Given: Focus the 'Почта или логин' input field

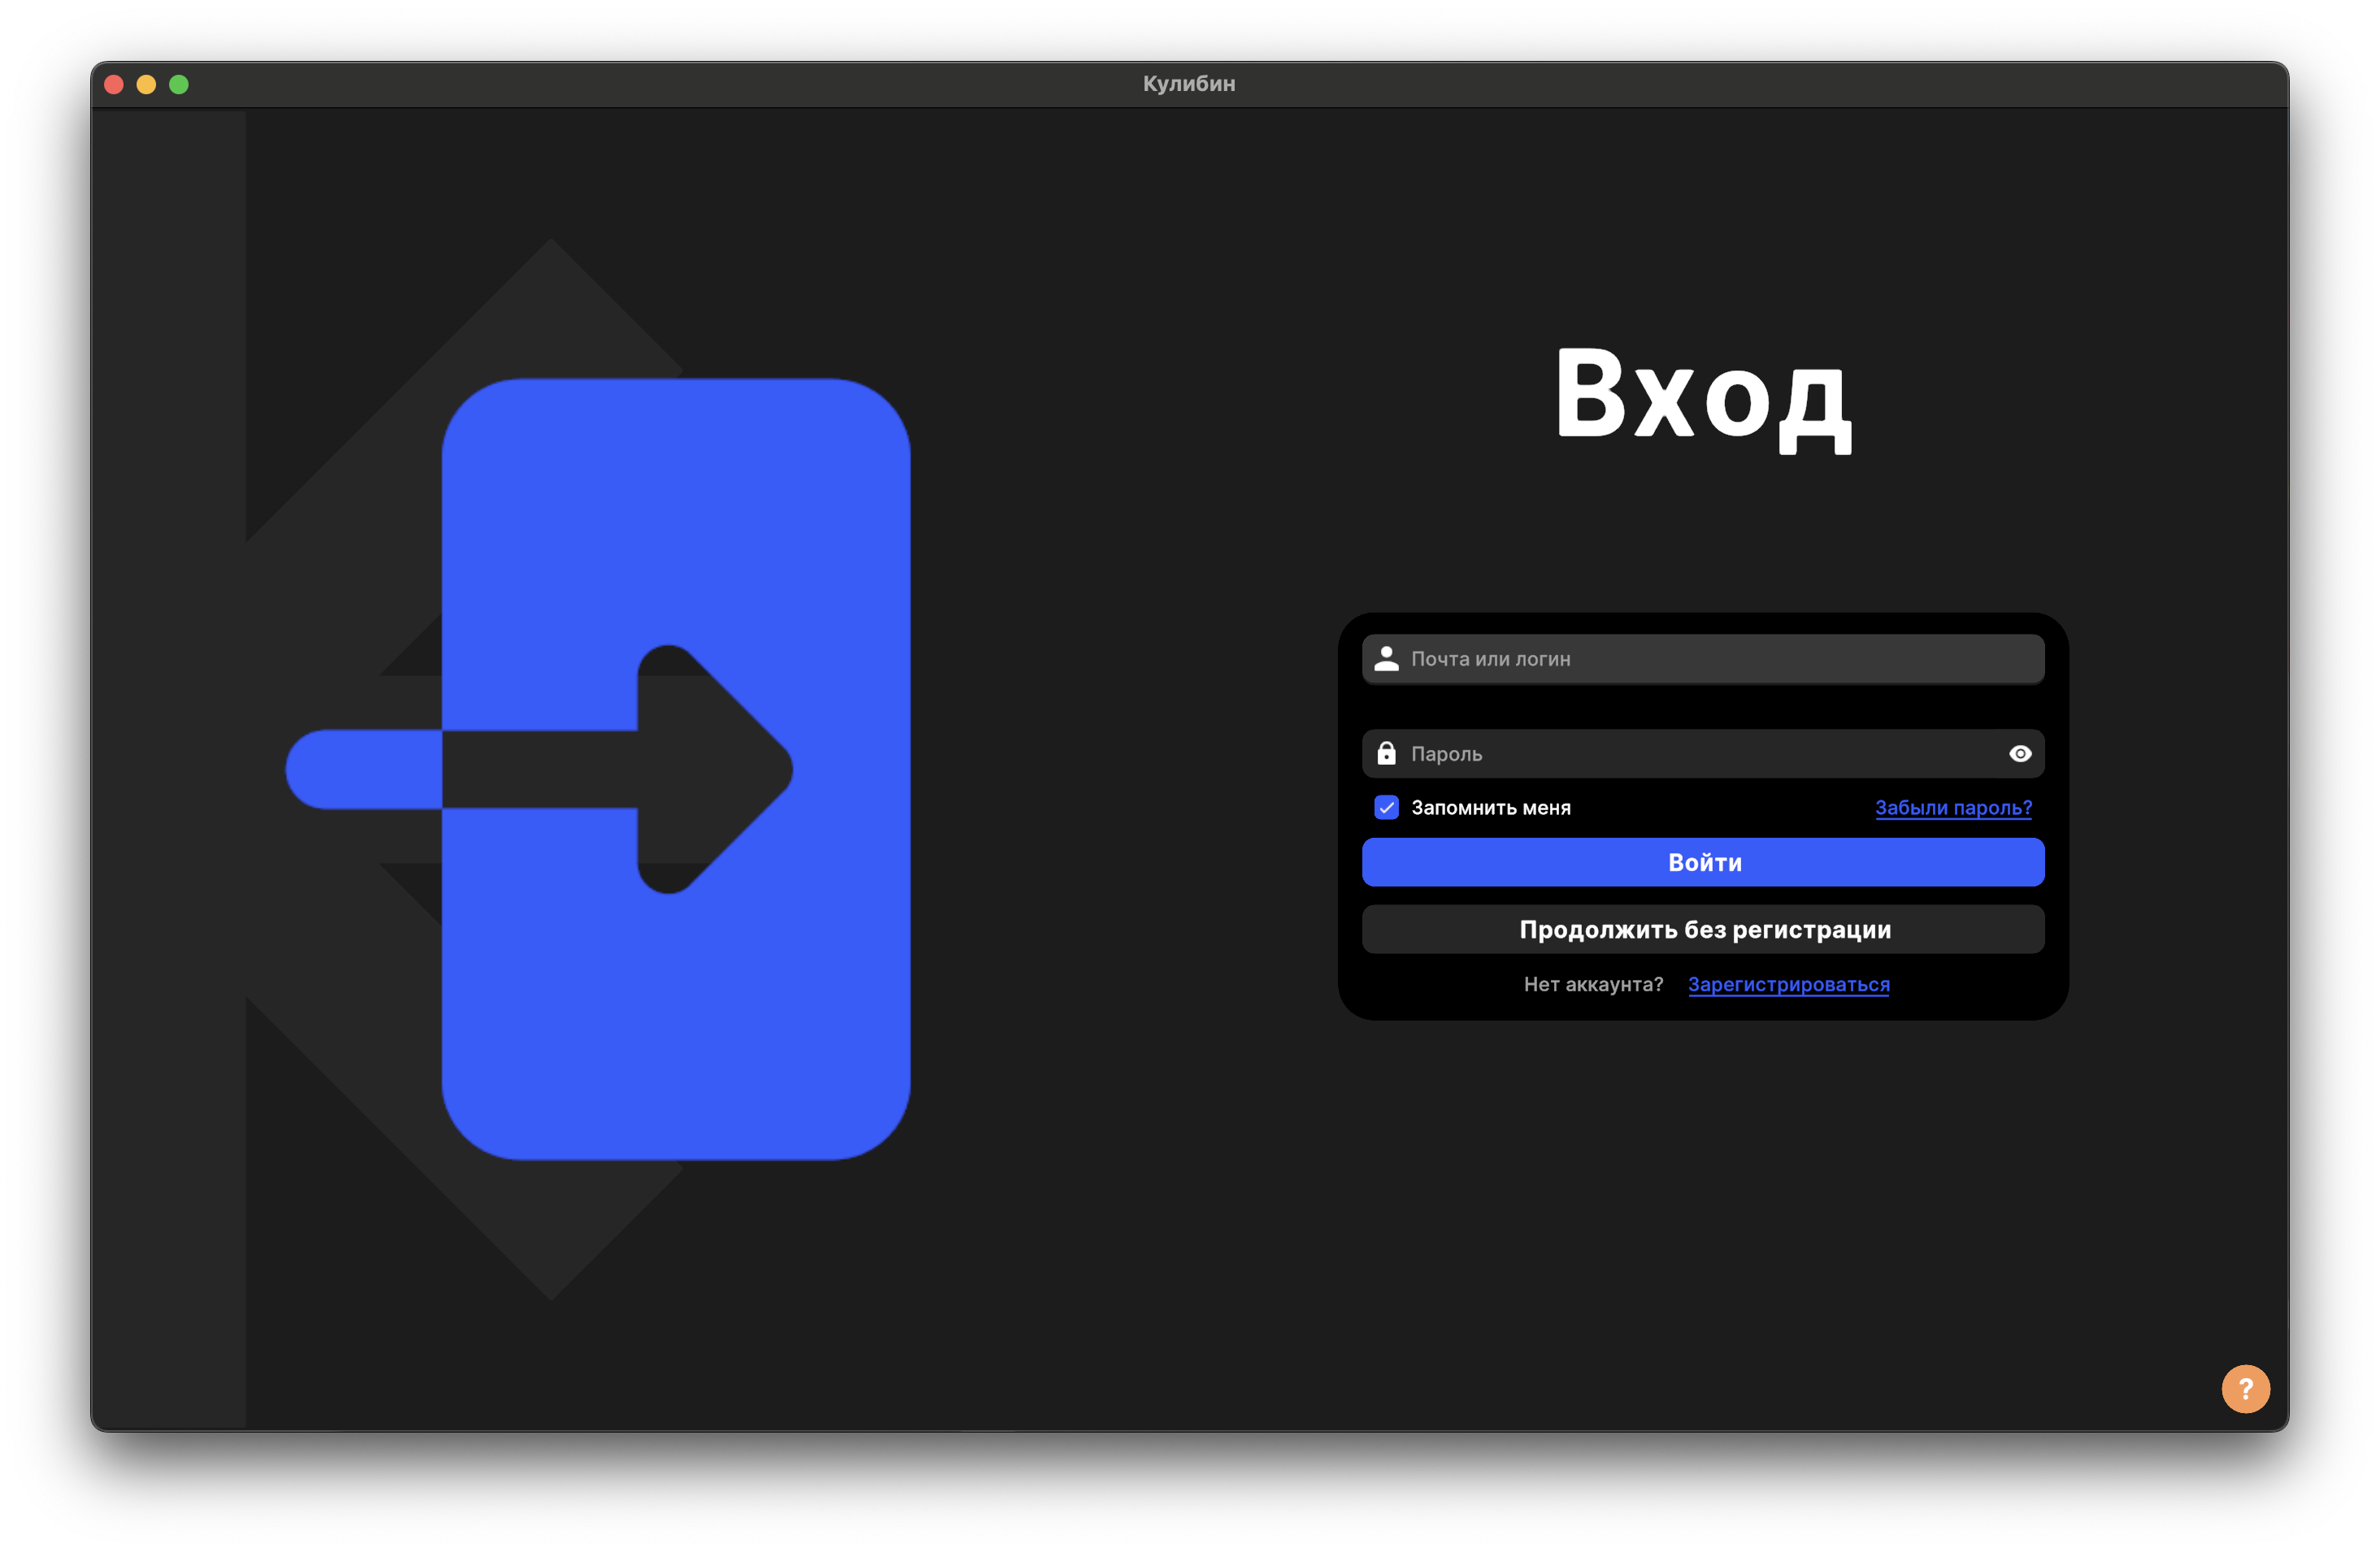Looking at the screenshot, I should coord(1702,658).
